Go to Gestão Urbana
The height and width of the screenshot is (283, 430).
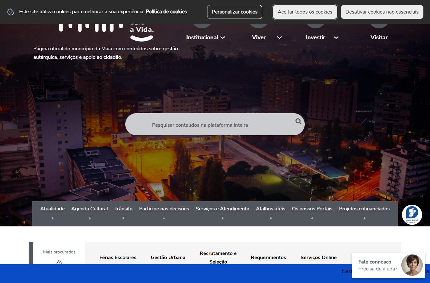168,258
